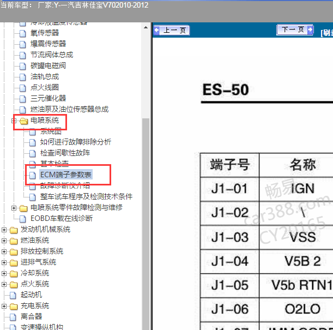This screenshot has height=330, width=333.
Task: Click the 排放控制系统 folder icon
Action: tap(14, 252)
